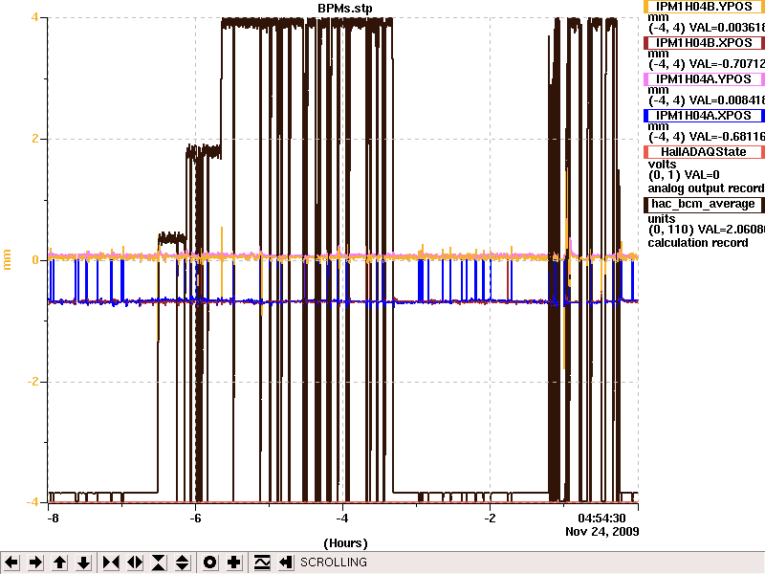Pan the graph up with the up arrow
The width and height of the screenshot is (765, 574).
(x=60, y=563)
